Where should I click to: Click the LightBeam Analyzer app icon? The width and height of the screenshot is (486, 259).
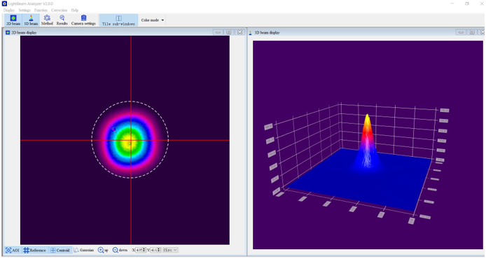pyautogui.click(x=4, y=3)
